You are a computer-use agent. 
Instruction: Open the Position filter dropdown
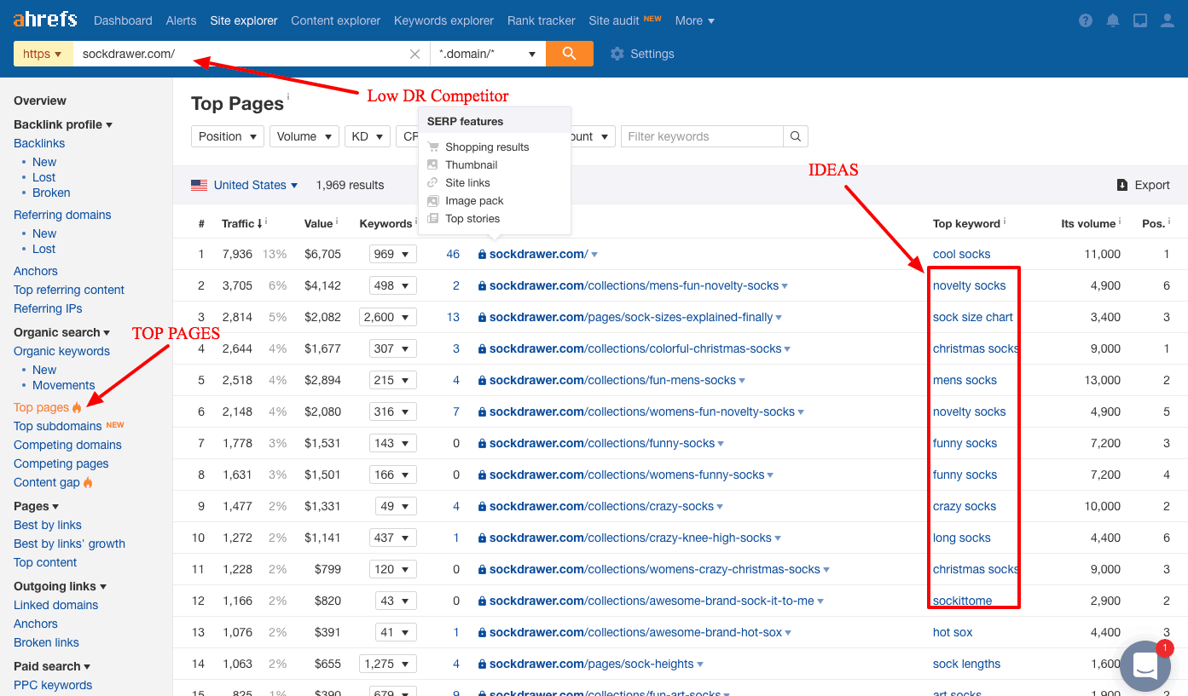coord(228,136)
